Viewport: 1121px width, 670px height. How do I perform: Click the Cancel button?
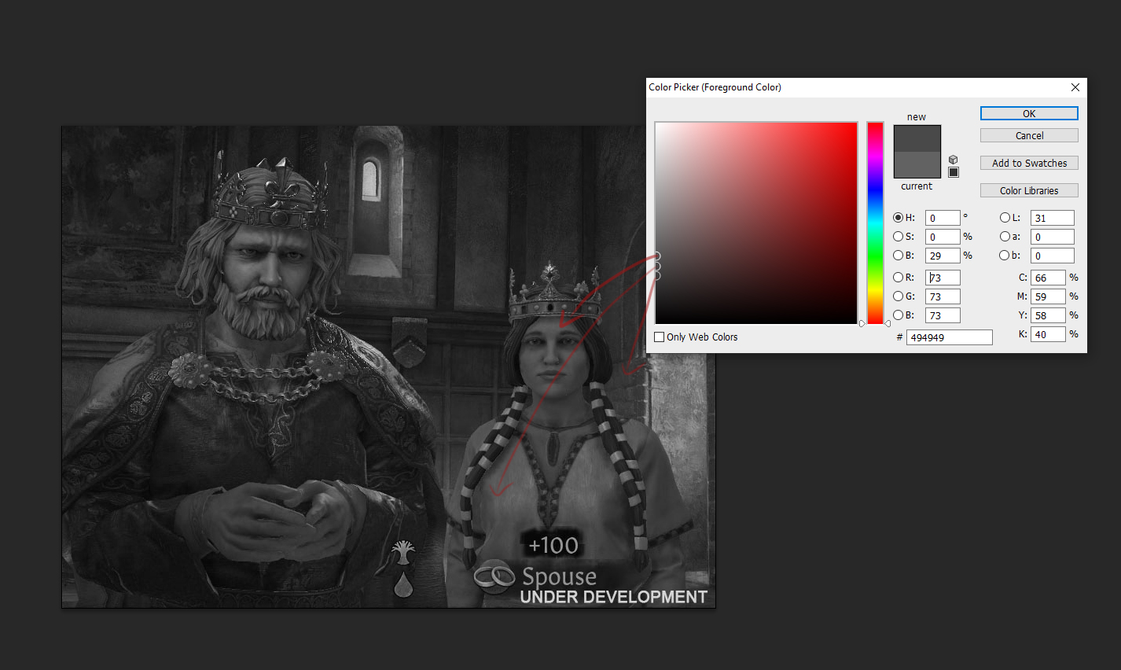click(1029, 136)
